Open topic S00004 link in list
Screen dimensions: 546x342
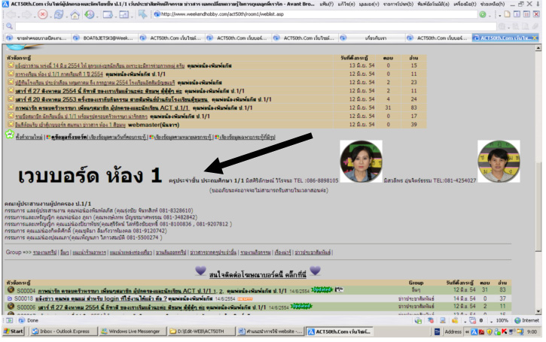click(x=25, y=289)
